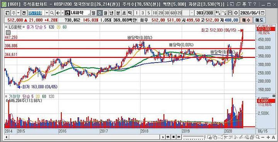Image resolution: width=278 pixels, height=142 pixels.
Task: Select interval 5 button
Action: [x=149, y=13]
